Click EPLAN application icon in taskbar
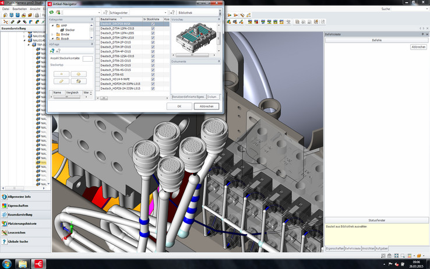The width and height of the screenshot is (430, 269). 38,264
